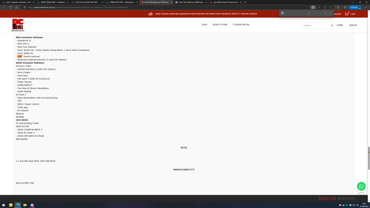
Task: Add page to favorites with star icon
Action: coord(330,8)
